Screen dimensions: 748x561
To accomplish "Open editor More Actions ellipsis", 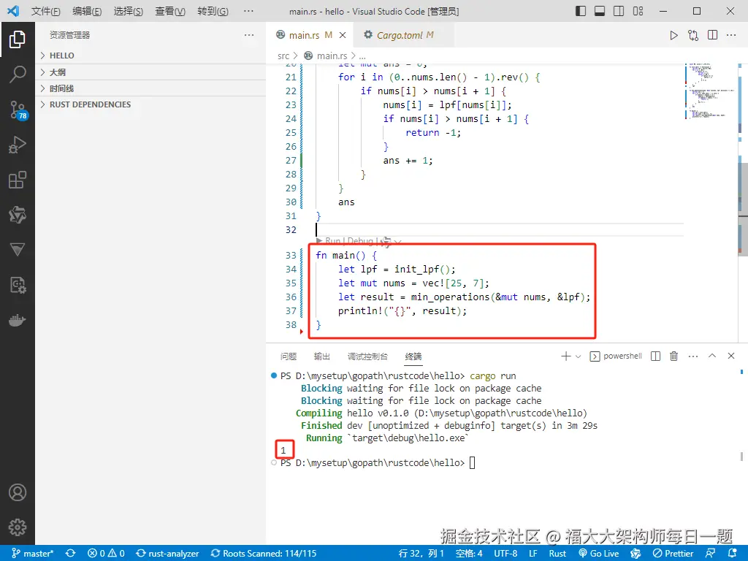I will (x=731, y=35).
